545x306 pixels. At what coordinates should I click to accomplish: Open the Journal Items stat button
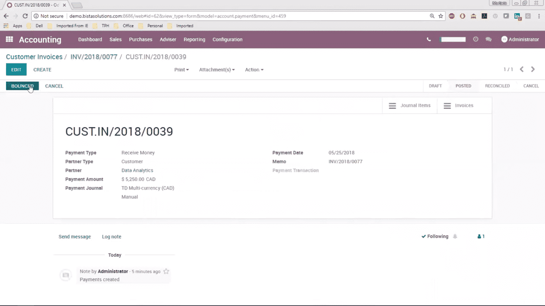[410, 106]
